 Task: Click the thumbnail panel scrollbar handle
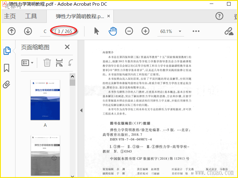coord(73,83)
